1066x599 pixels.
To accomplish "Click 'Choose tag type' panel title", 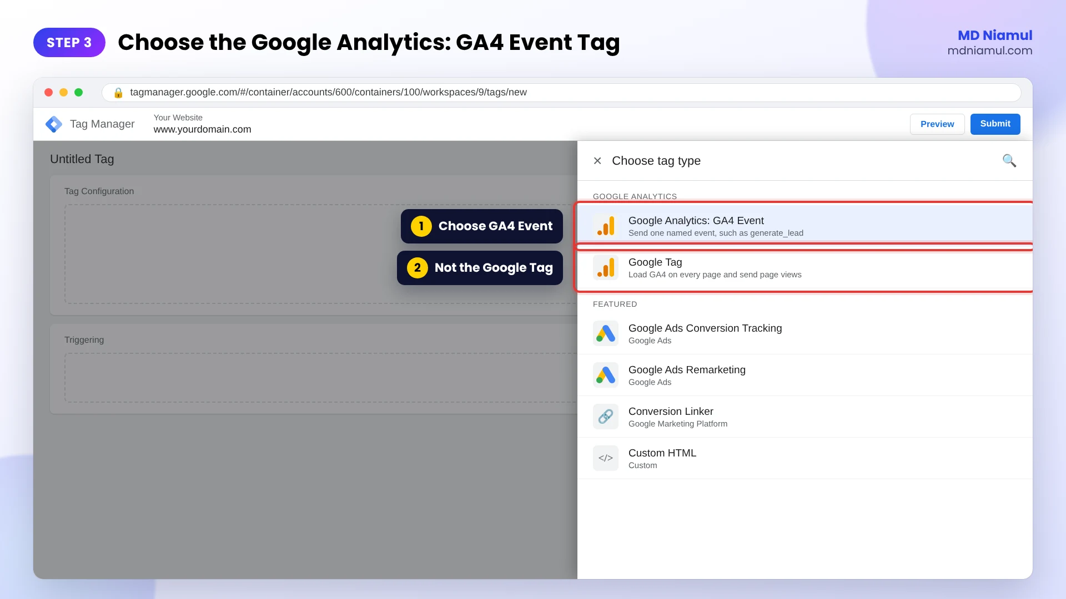I will point(656,161).
